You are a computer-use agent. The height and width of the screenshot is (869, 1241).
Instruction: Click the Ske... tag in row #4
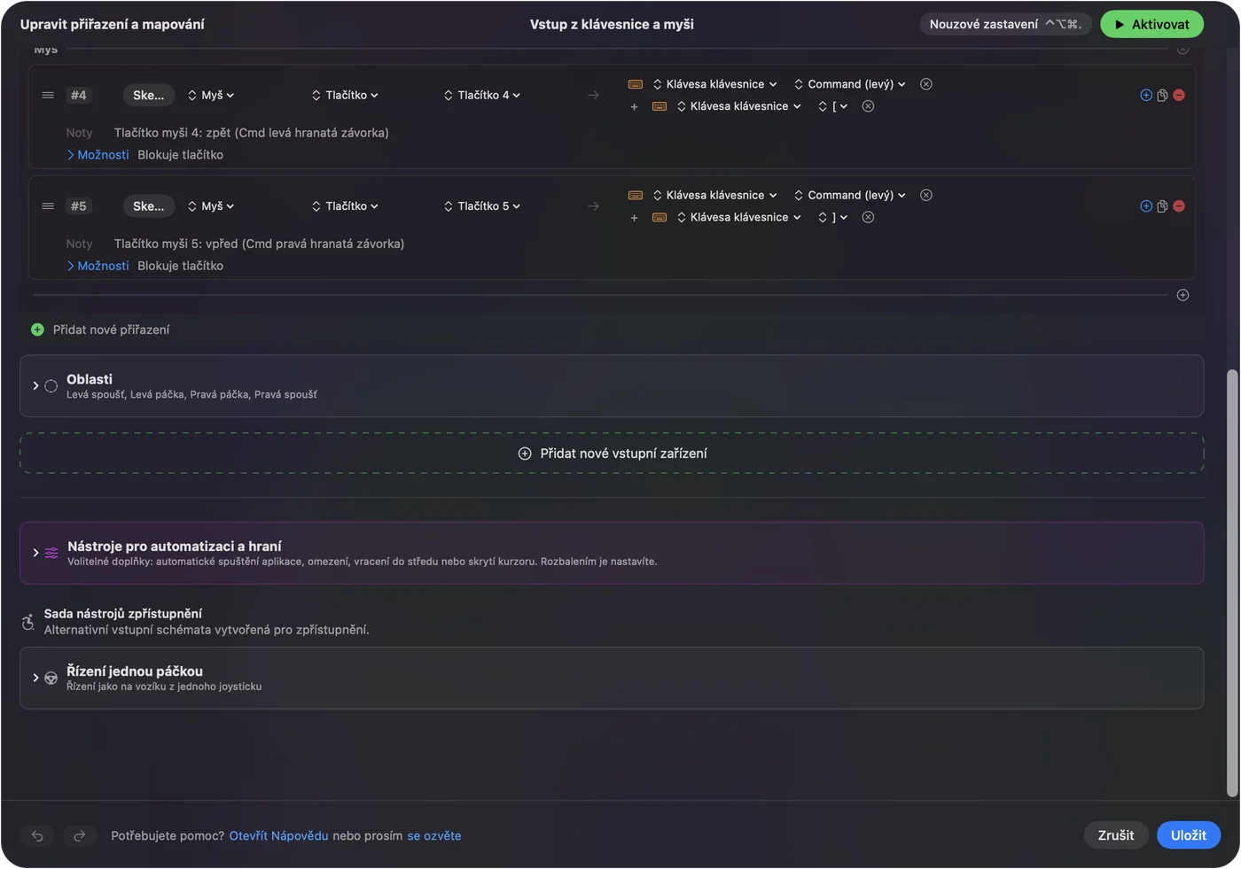(x=149, y=95)
